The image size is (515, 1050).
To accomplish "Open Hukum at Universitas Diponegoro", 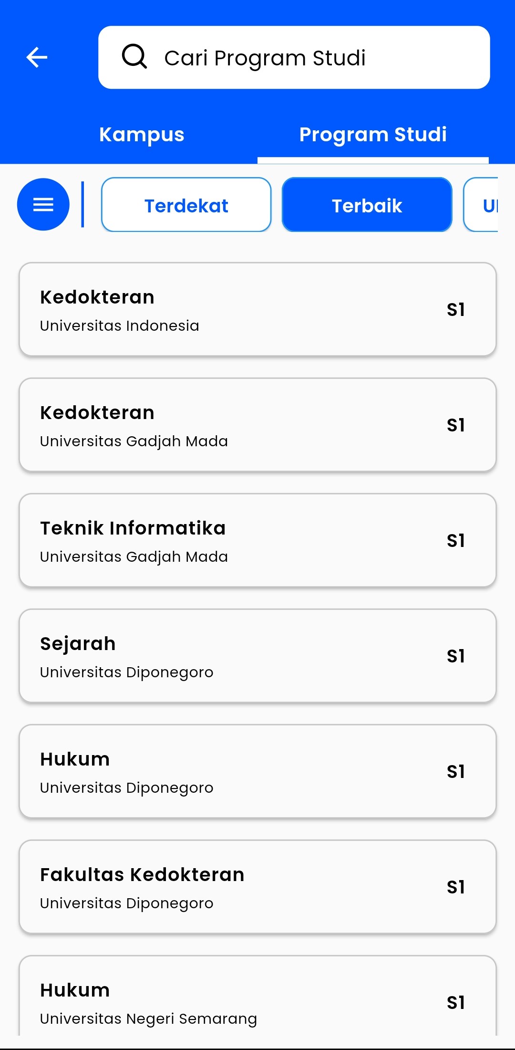I will point(257,771).
